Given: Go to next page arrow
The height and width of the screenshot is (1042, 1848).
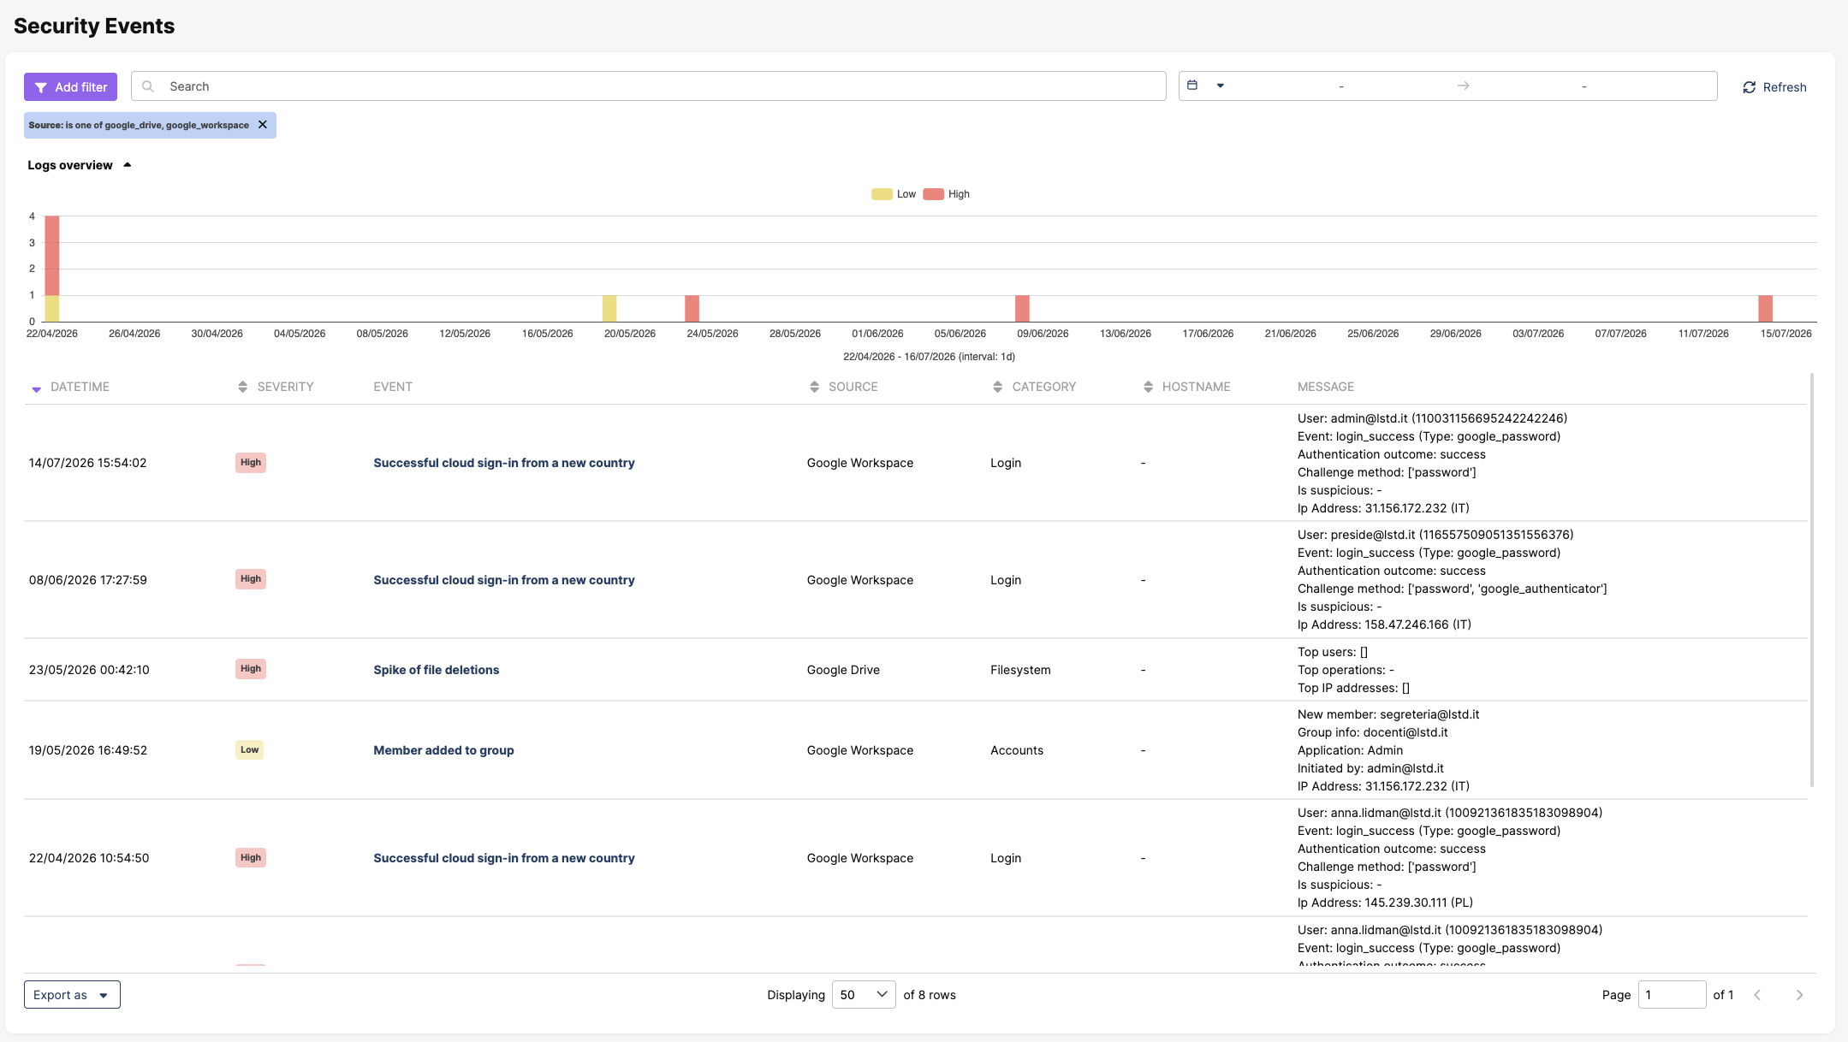Looking at the screenshot, I should tap(1799, 995).
